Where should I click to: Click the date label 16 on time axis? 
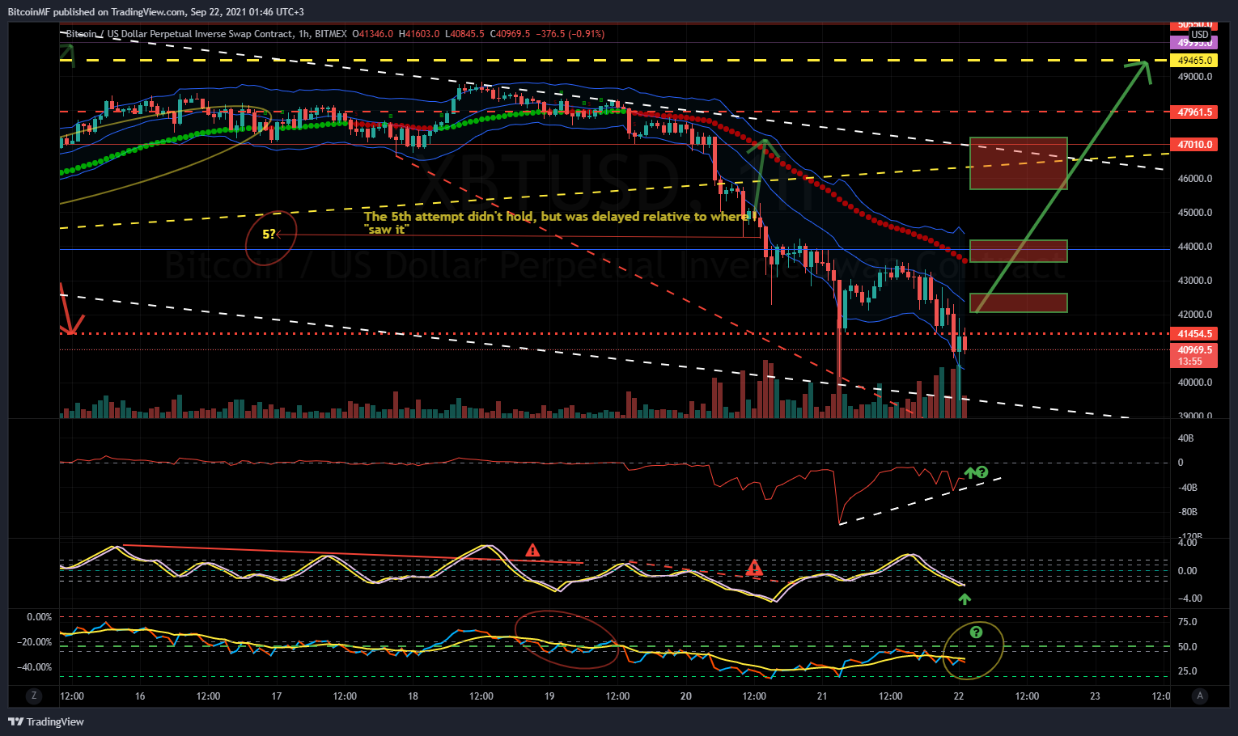tap(140, 696)
